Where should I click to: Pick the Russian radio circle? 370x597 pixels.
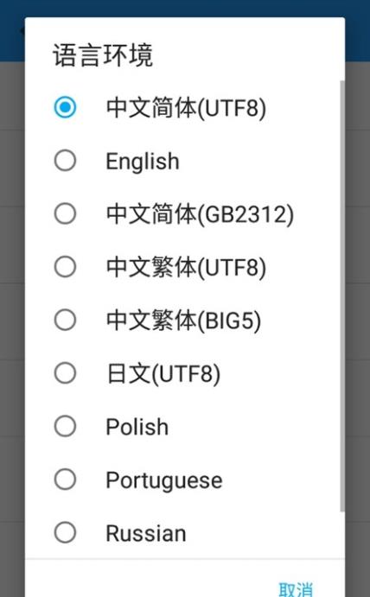pyautogui.click(x=65, y=532)
